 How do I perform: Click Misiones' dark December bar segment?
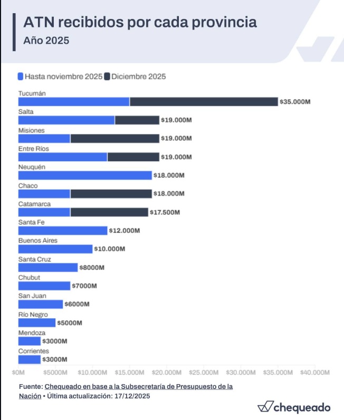pyautogui.click(x=114, y=139)
